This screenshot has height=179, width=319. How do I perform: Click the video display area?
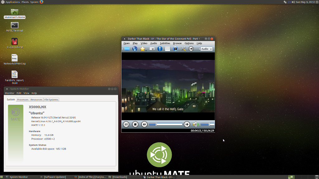click(x=168, y=86)
